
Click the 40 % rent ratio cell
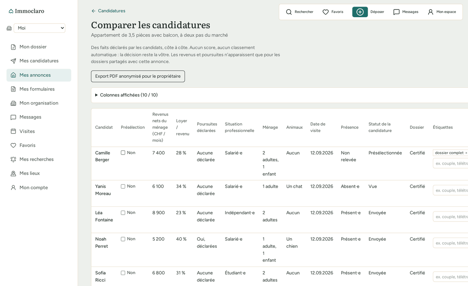tap(181, 239)
